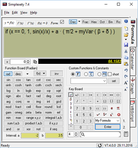Copy using the side toolbar copy icon
The height and width of the screenshot is (148, 138).
point(126,57)
